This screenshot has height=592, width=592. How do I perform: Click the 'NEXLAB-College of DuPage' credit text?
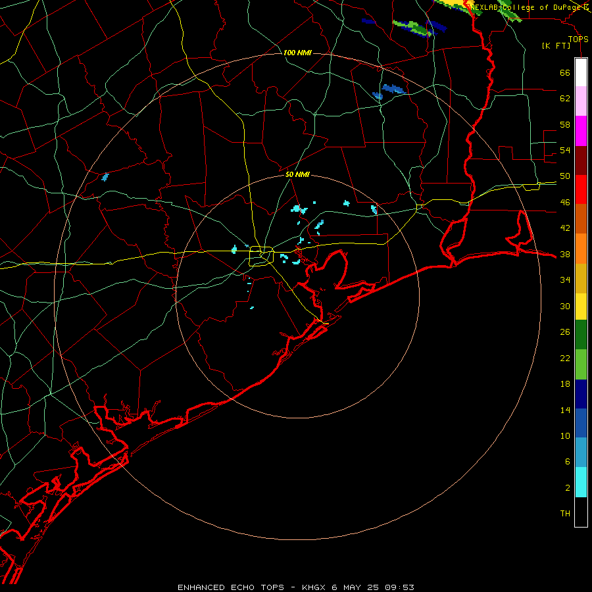[x=526, y=7]
